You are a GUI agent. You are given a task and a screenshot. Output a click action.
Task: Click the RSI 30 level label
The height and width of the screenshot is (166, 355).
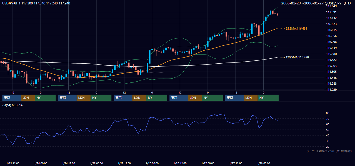[x=328, y=141]
